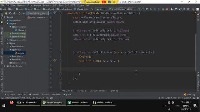The height and width of the screenshot is (112, 200).
Task: Click the green Debug bug icon
Action: [x=151, y=9]
